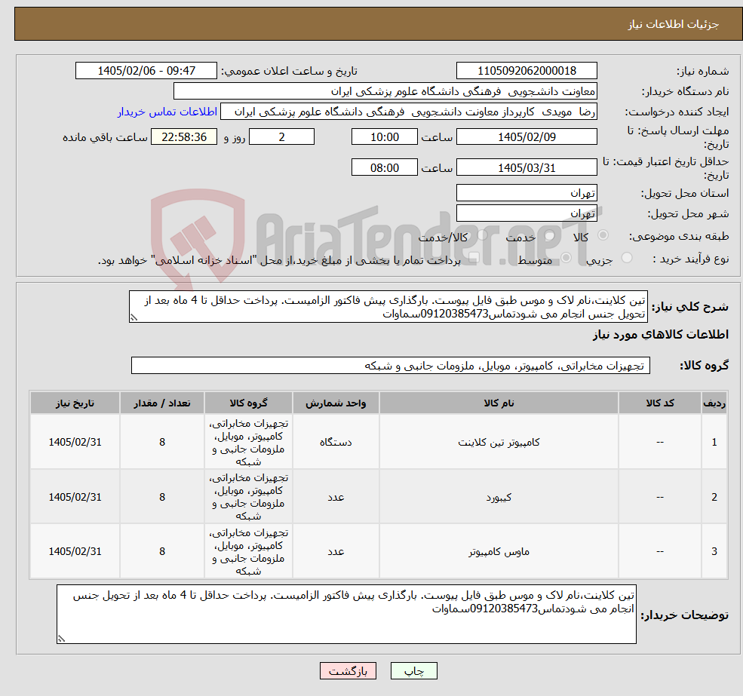Image resolution: width=743 pixels, height=696 pixels.
Task: Select the خدمت radio button
Action: (550, 235)
